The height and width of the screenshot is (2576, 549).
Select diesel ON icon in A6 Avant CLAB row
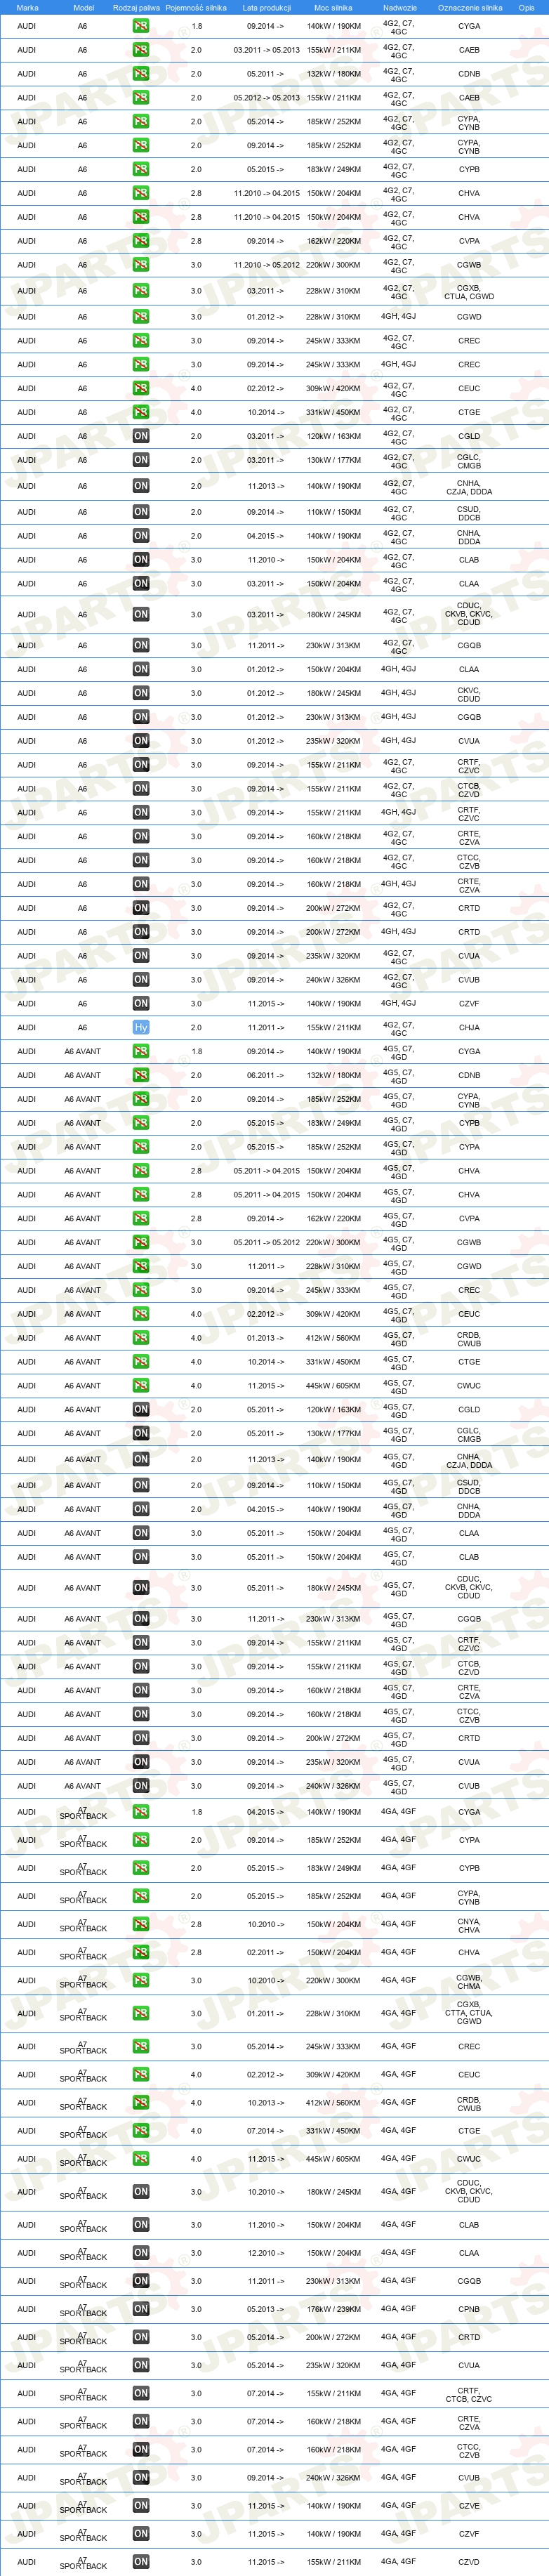pos(141,1557)
